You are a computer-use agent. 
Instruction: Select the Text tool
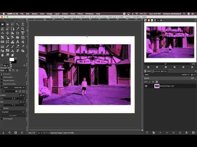tap(18, 42)
